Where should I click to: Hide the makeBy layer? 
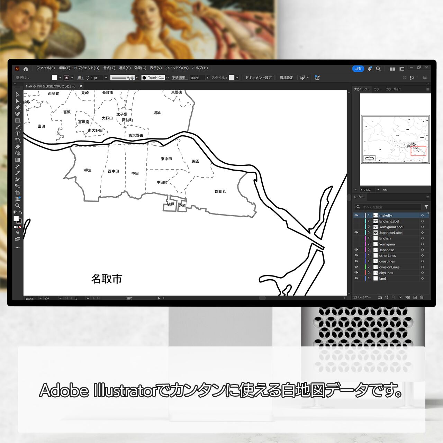[x=356, y=215]
